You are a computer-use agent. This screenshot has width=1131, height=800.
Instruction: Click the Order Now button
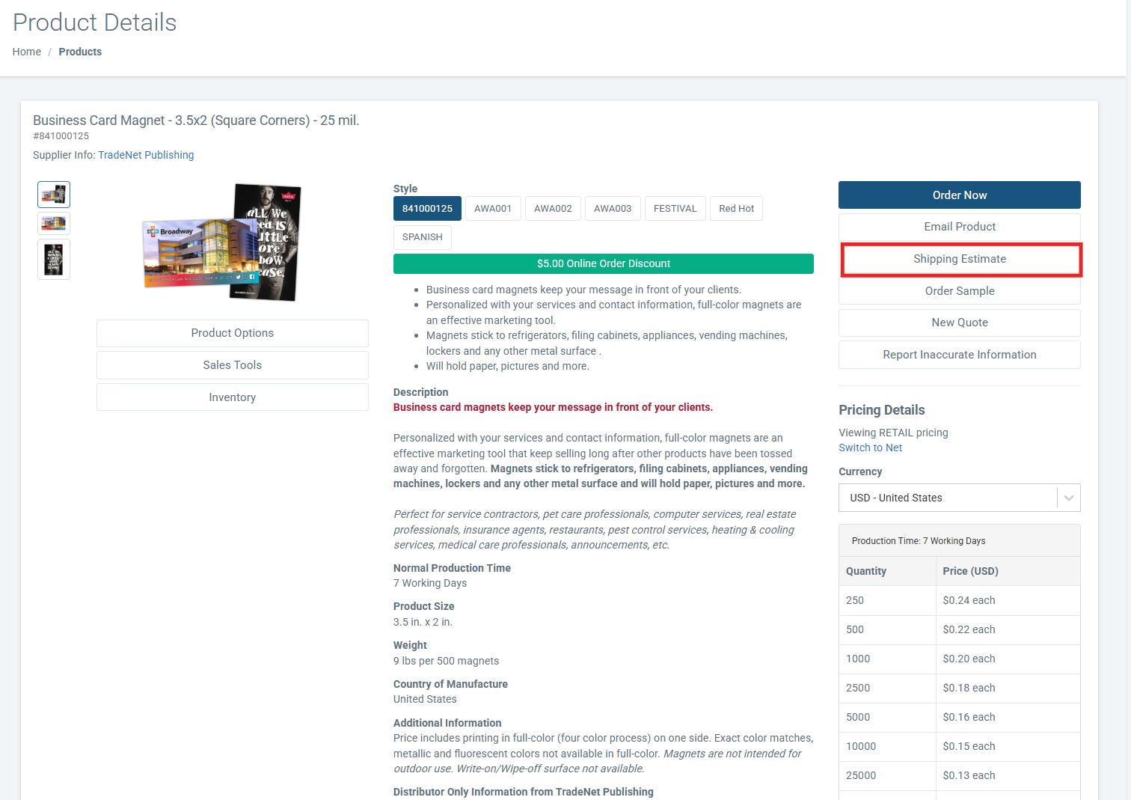(960, 195)
